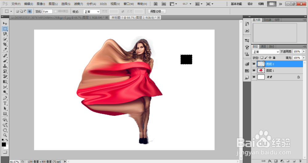Switch to the 通道 channels tab

coord(263,47)
